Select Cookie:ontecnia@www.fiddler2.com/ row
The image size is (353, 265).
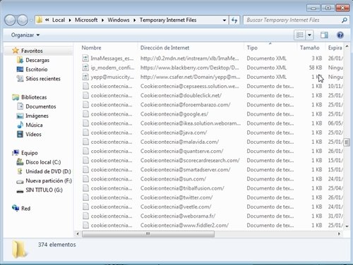pyautogui.click(x=213, y=226)
